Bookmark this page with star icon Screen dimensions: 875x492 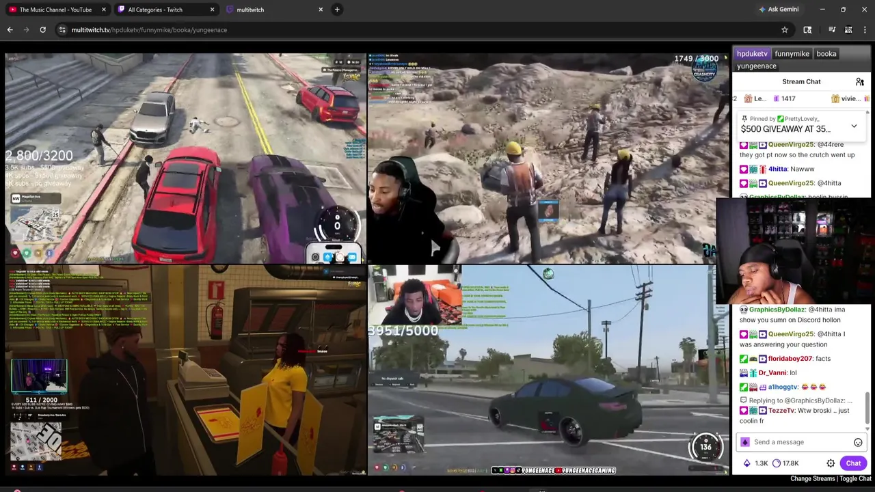(785, 30)
